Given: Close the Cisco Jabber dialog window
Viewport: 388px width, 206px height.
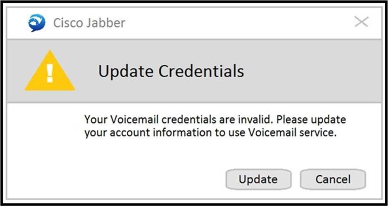Looking at the screenshot, I should click(361, 22).
